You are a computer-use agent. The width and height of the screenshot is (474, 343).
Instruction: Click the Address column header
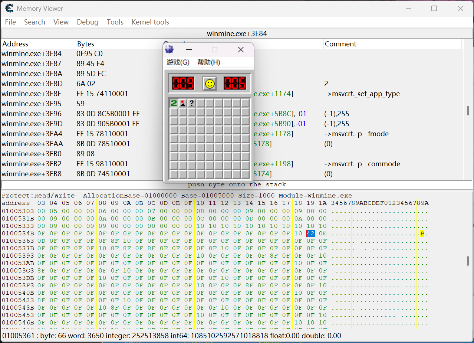pyautogui.click(x=39, y=44)
